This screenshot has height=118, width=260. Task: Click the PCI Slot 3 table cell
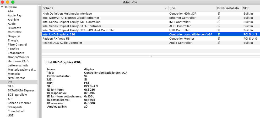250,34
